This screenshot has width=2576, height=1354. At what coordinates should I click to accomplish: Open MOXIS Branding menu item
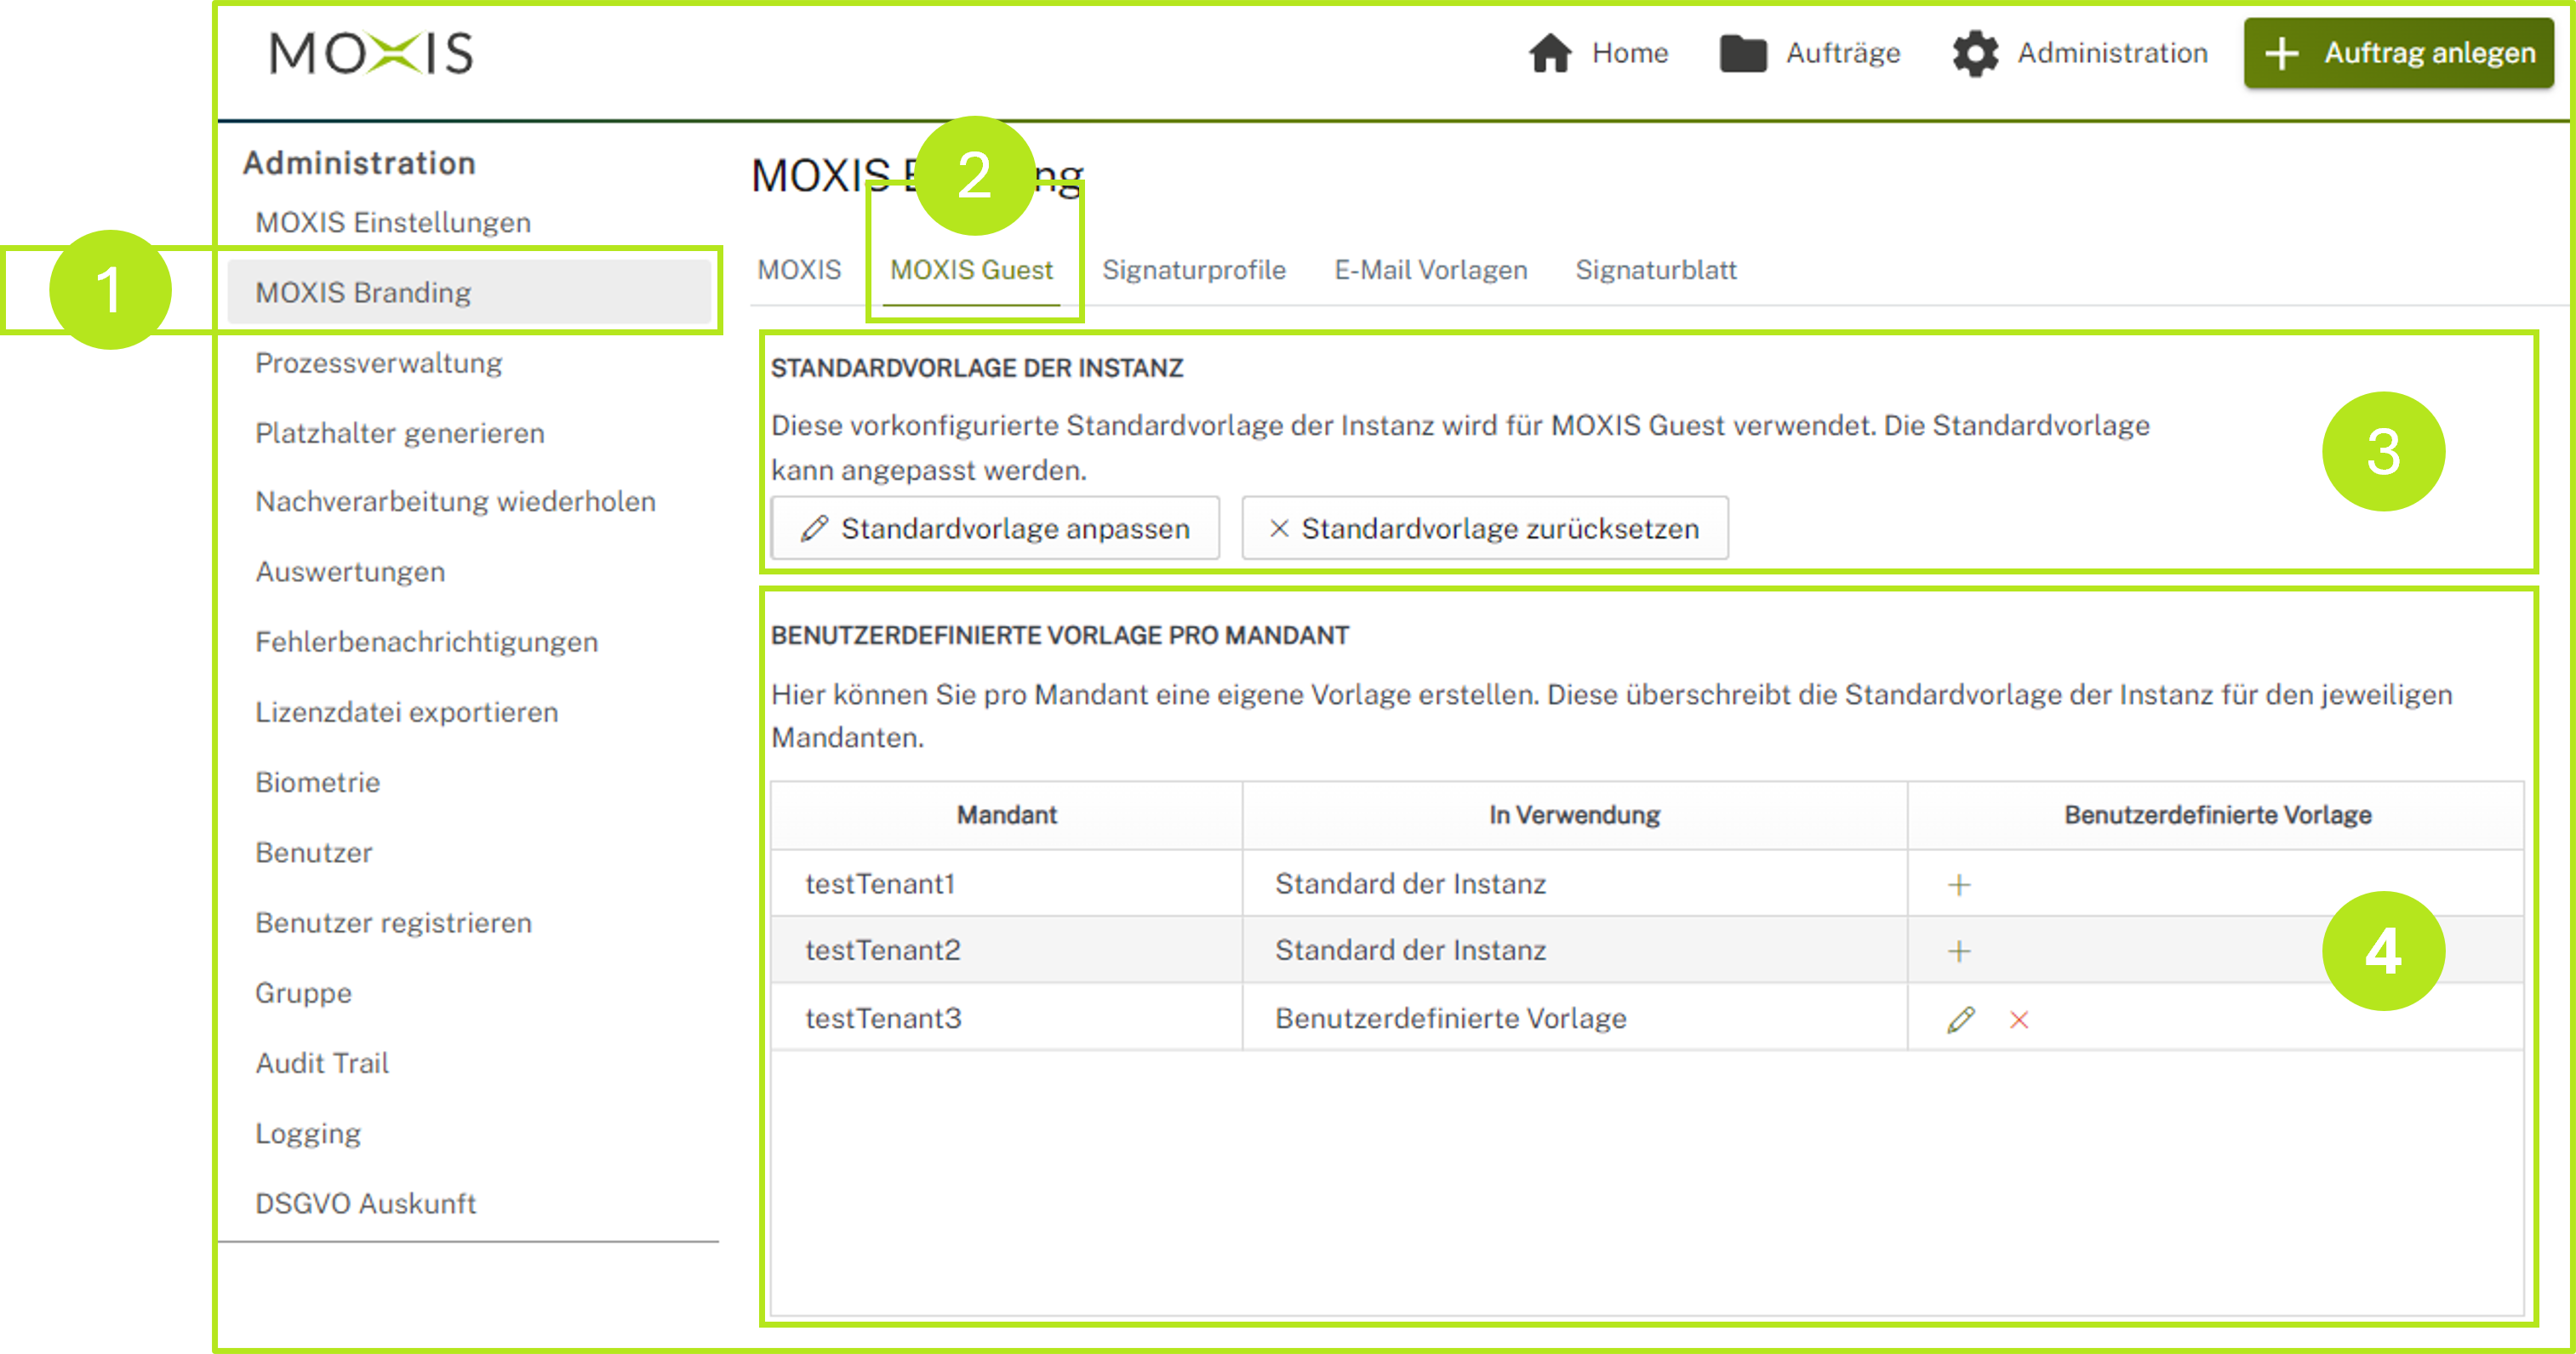click(x=364, y=291)
